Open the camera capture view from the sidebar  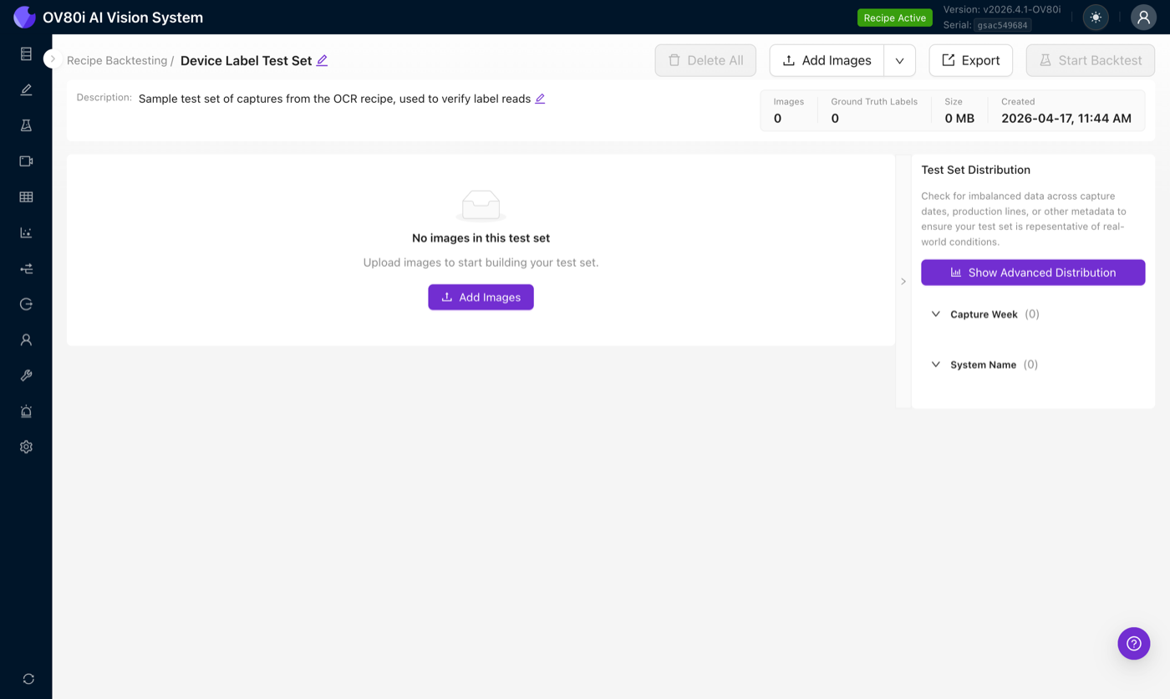(26, 161)
